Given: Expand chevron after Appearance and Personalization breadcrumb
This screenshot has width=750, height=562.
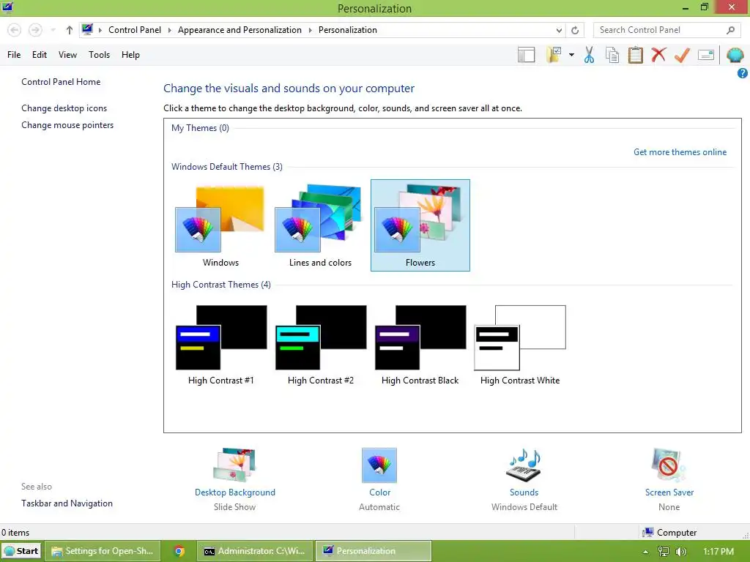Looking at the screenshot, I should click(310, 30).
